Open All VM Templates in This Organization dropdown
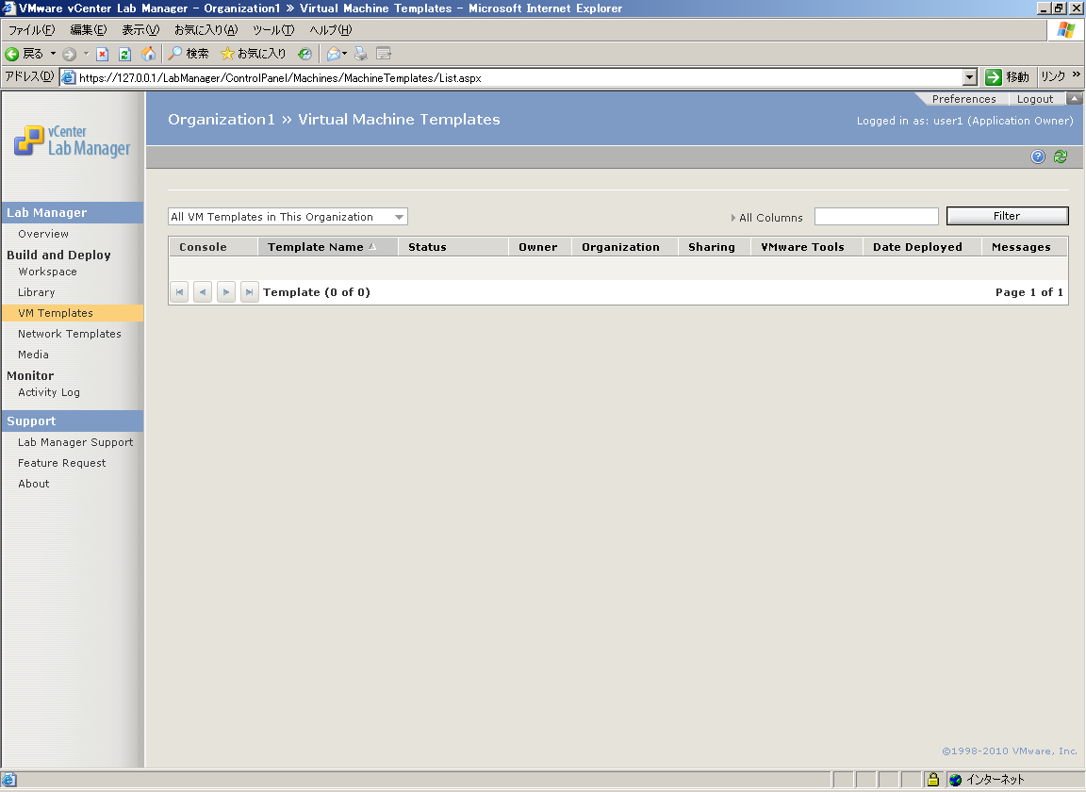 (x=288, y=217)
